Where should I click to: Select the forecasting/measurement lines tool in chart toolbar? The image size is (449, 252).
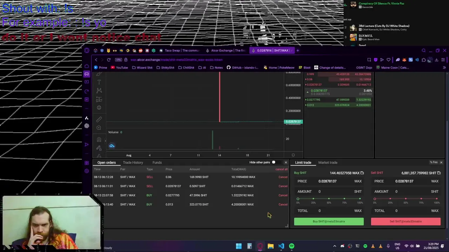click(99, 99)
